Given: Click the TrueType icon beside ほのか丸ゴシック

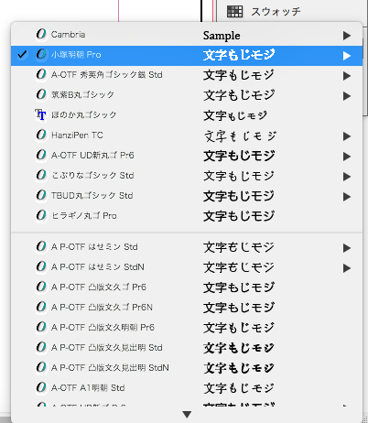Looking at the screenshot, I should (40, 114).
